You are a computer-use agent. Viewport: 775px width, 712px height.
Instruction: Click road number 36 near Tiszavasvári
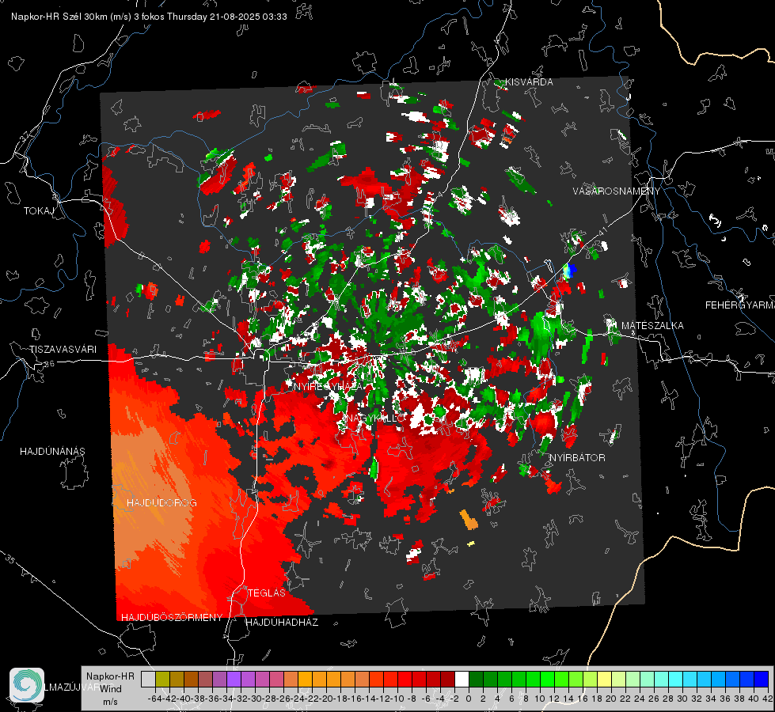pos(49,364)
